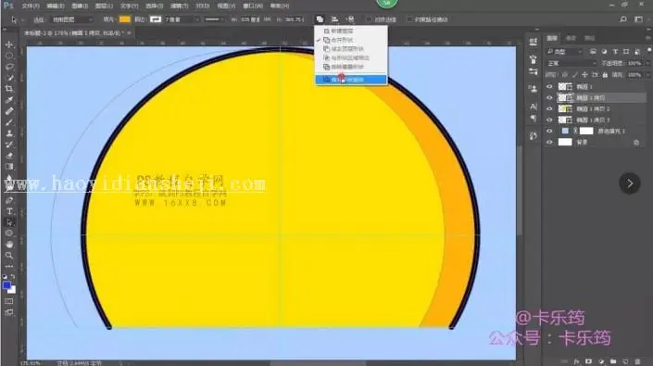Viewport: 653px width, 366px height.
Task: Switch to the 通道 panel tab
Action: click(x=571, y=38)
